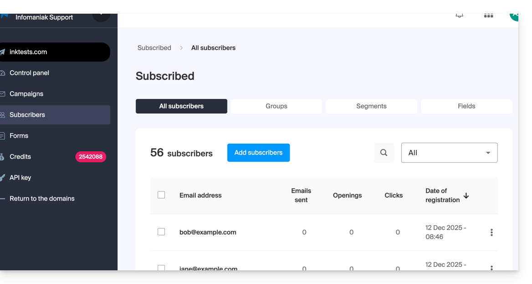
Task: Switch to the Groups tab
Action: tap(276, 106)
